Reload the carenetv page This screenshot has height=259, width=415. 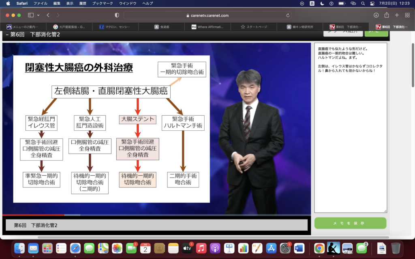[x=288, y=15]
